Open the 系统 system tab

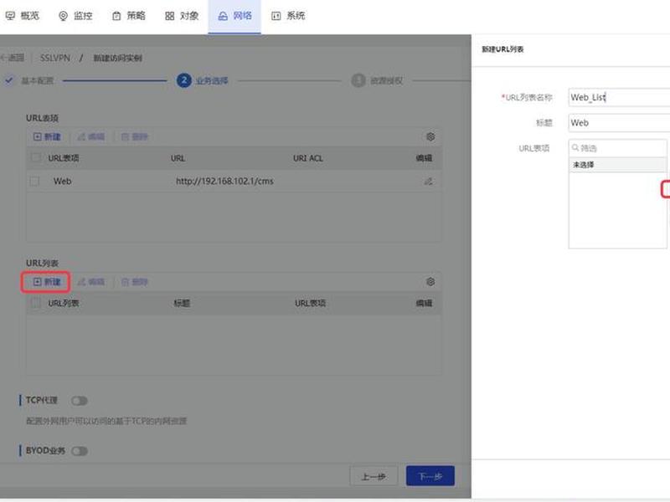point(288,16)
